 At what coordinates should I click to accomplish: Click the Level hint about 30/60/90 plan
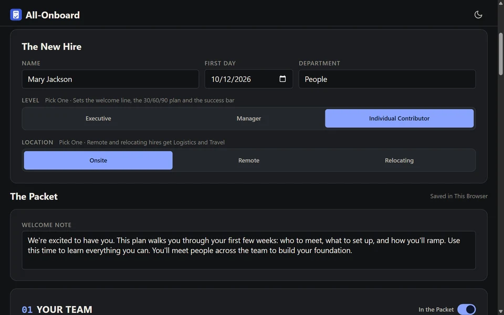click(x=140, y=100)
